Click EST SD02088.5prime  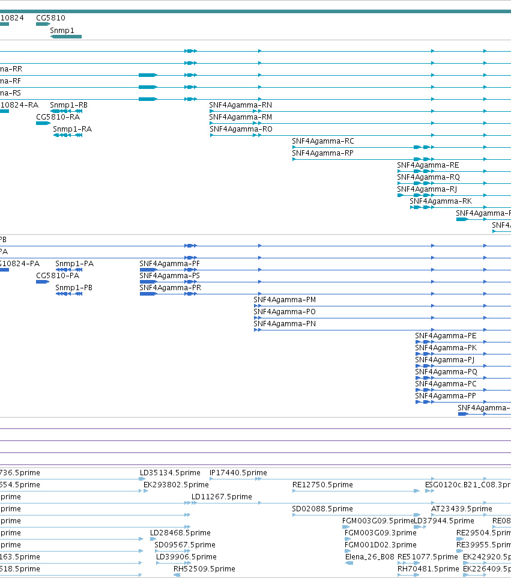(322, 509)
